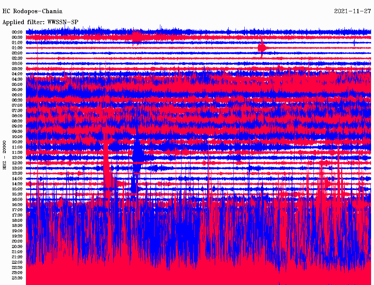Click the red seismic burst on the 00:30 trace

tap(137, 37)
